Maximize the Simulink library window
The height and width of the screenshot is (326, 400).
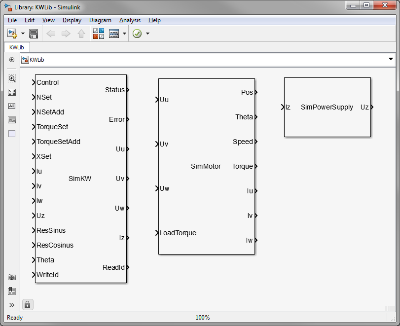pos(366,5)
